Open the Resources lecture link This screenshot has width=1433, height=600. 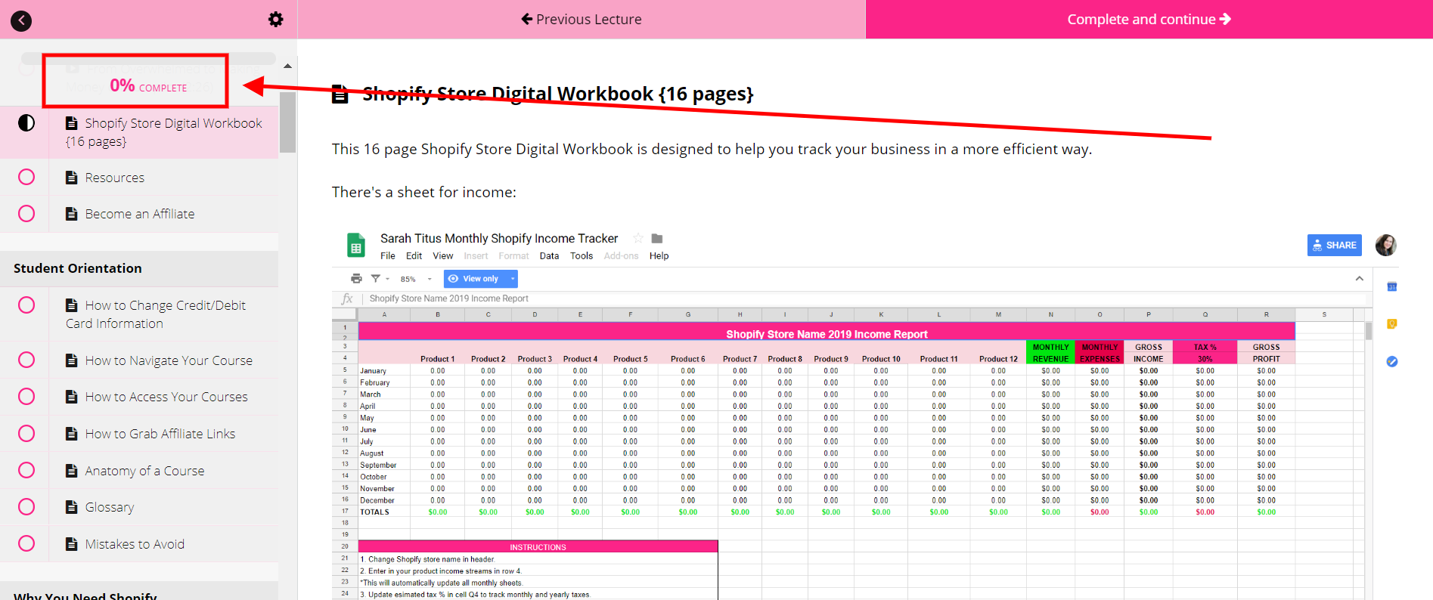tap(115, 178)
